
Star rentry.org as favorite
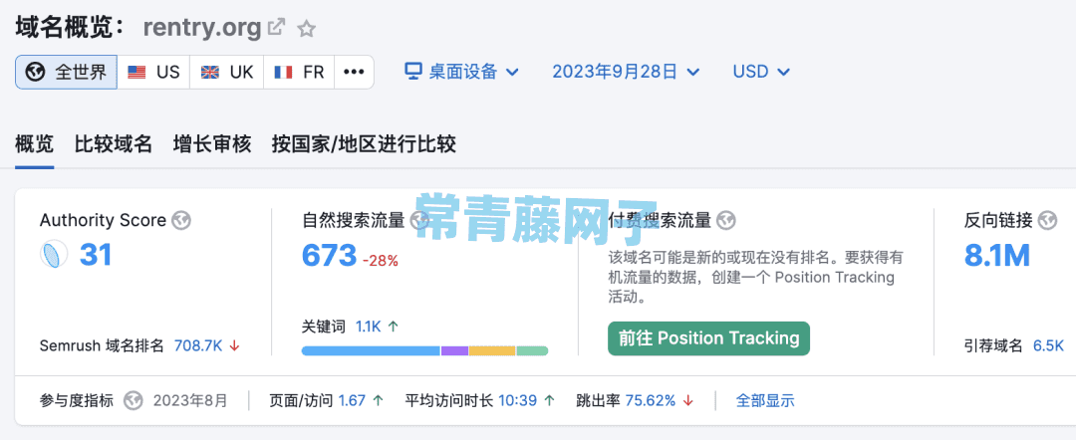coord(306,29)
